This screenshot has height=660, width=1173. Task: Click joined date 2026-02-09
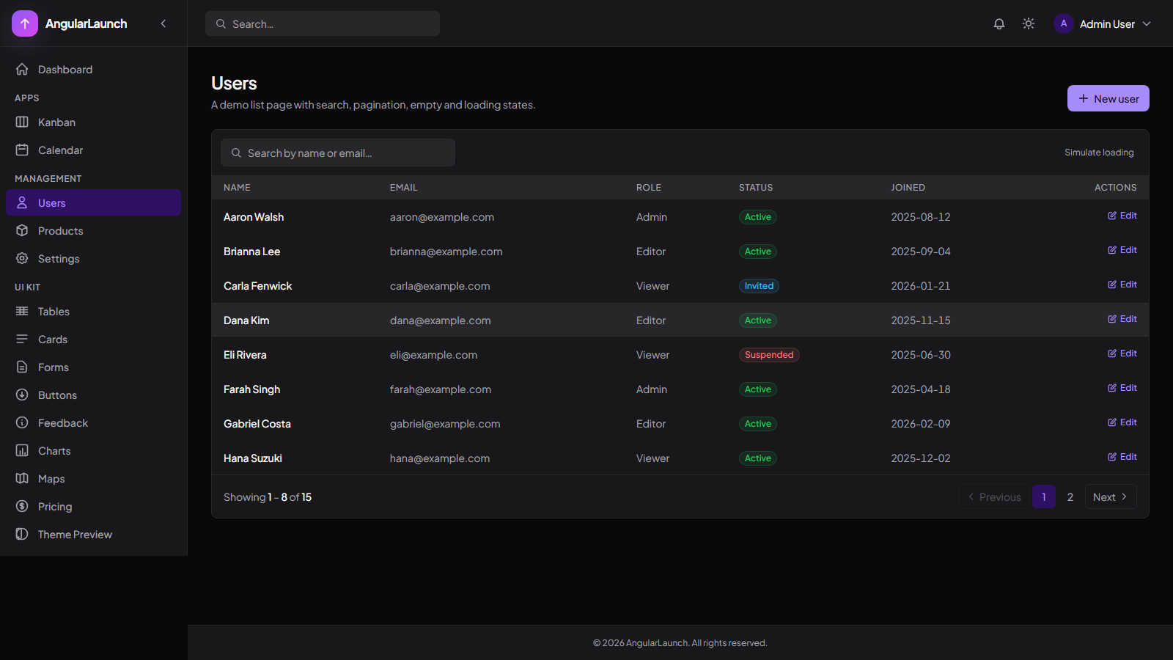point(921,424)
